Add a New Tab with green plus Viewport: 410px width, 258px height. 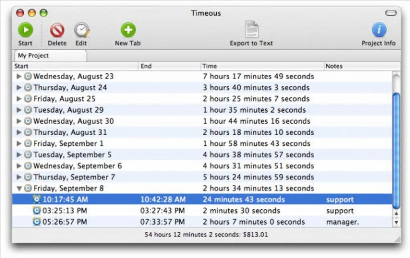point(128,30)
